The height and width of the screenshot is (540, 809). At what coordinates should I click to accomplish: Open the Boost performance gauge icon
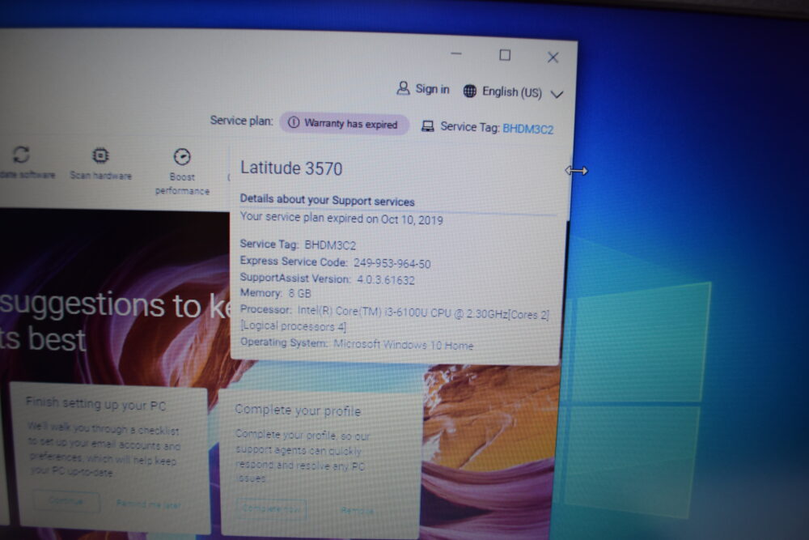click(182, 156)
